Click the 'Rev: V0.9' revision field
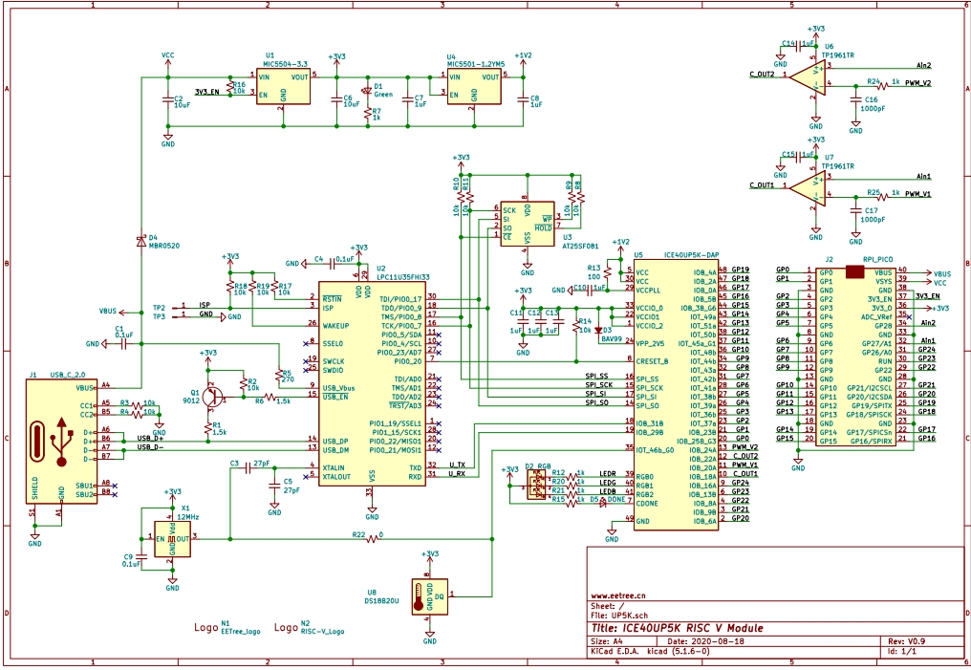Viewport: 971px width, 670px height. click(x=907, y=641)
